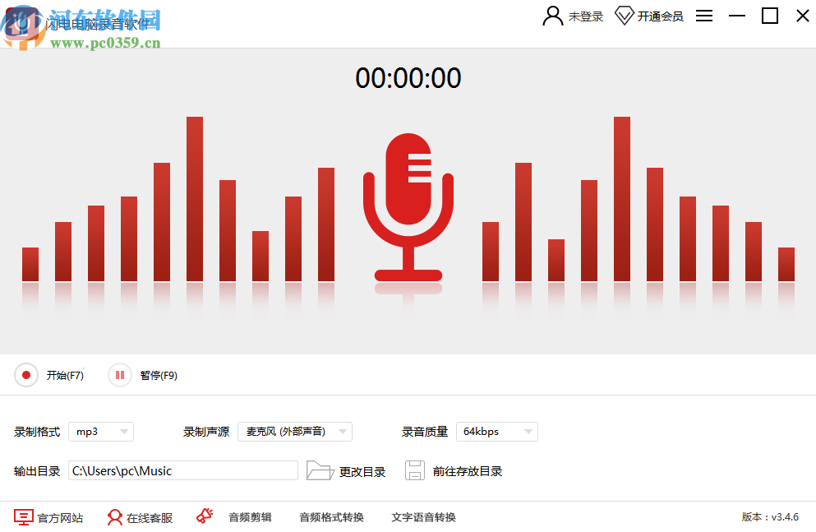This screenshot has height=532, width=816.
Task: Click the 00:00:00 timer display
Action: point(408,78)
